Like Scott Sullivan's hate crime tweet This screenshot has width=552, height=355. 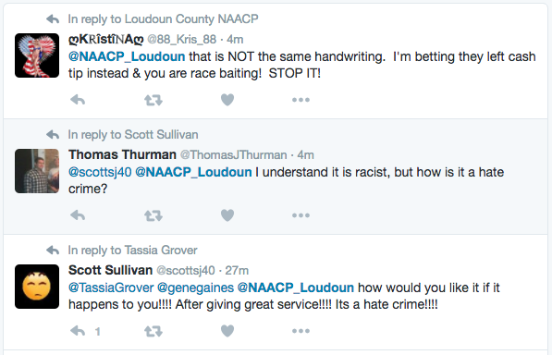[227, 331]
